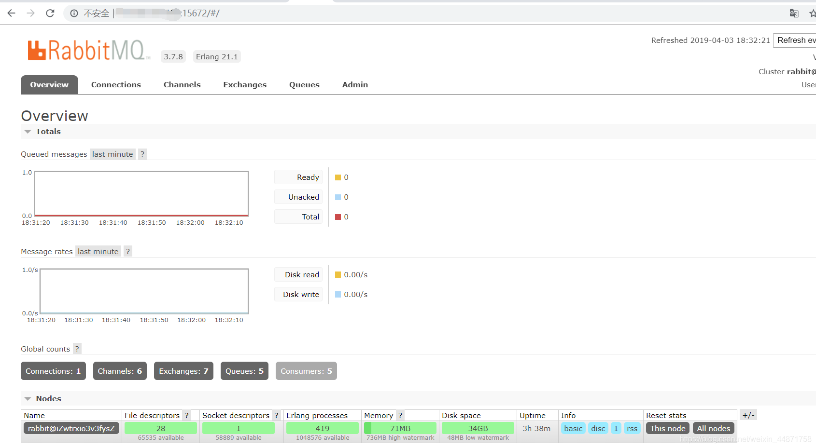
Task: Click the red Total color swatch
Action: click(x=338, y=217)
